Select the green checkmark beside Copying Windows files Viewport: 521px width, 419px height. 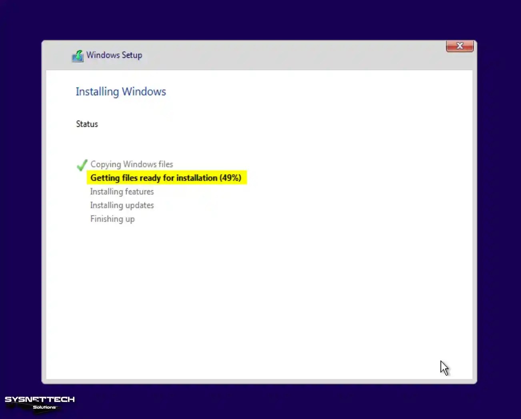point(82,164)
